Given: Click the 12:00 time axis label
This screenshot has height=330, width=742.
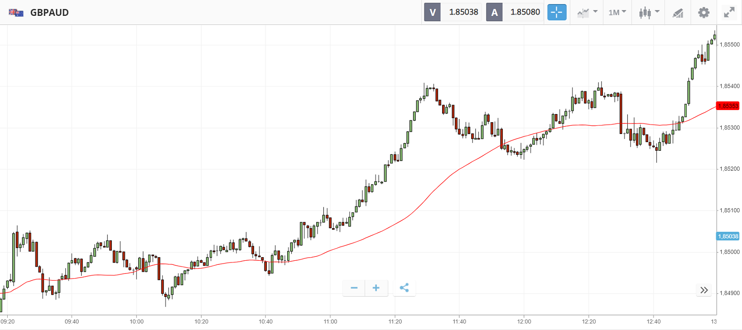Looking at the screenshot, I should (x=524, y=321).
